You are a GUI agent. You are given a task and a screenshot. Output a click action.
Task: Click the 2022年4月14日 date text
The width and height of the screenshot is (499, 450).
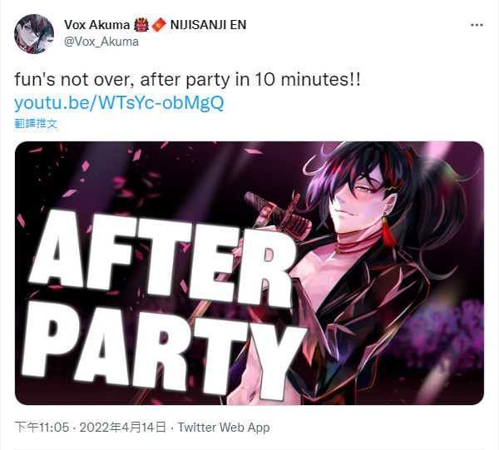[123, 427]
